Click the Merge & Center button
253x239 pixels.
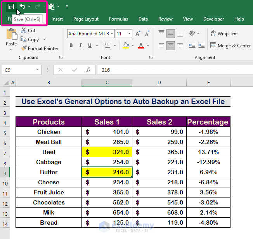(x=230, y=45)
